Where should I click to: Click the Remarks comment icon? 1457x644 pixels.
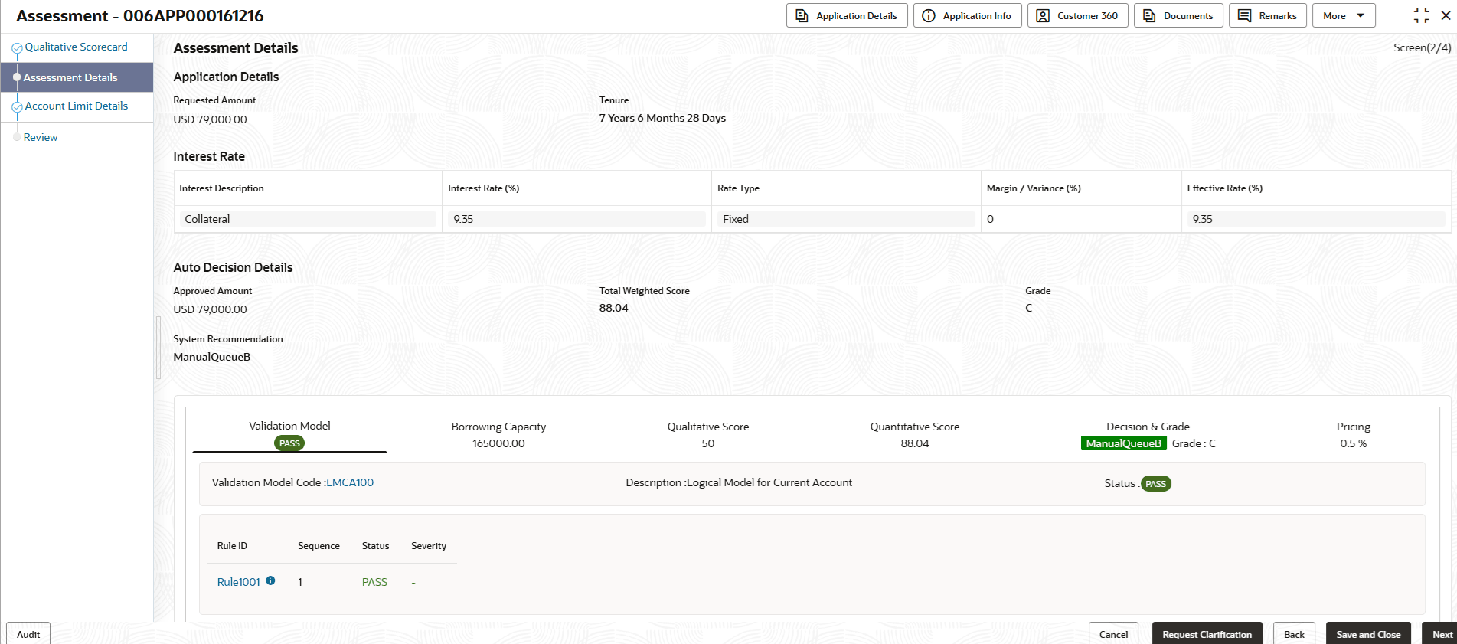click(x=1245, y=16)
